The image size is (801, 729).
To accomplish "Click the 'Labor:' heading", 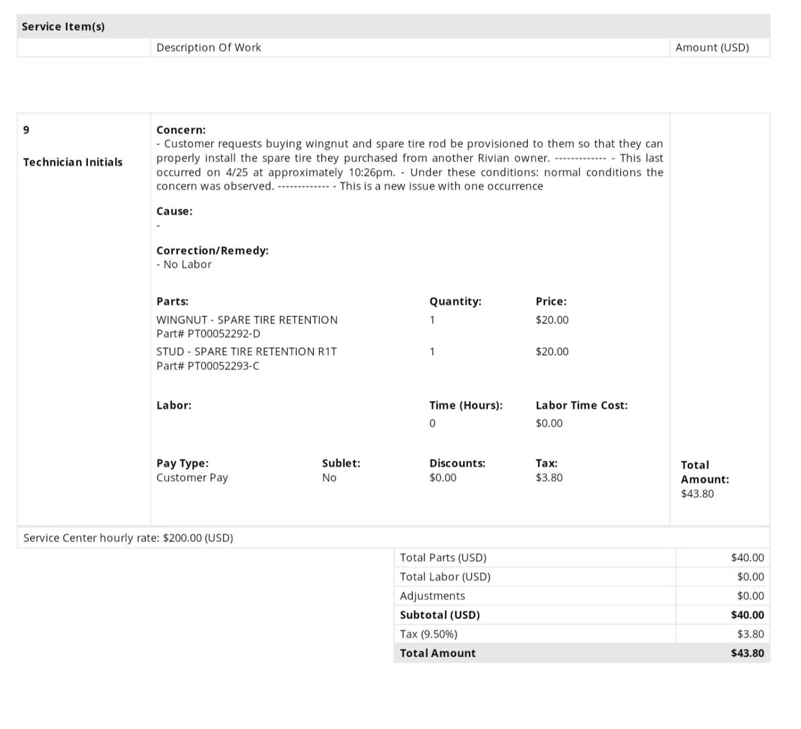I will tap(174, 405).
